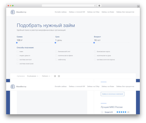Click the MoneyVector brain logo in the upper header

click(x=13, y=12)
